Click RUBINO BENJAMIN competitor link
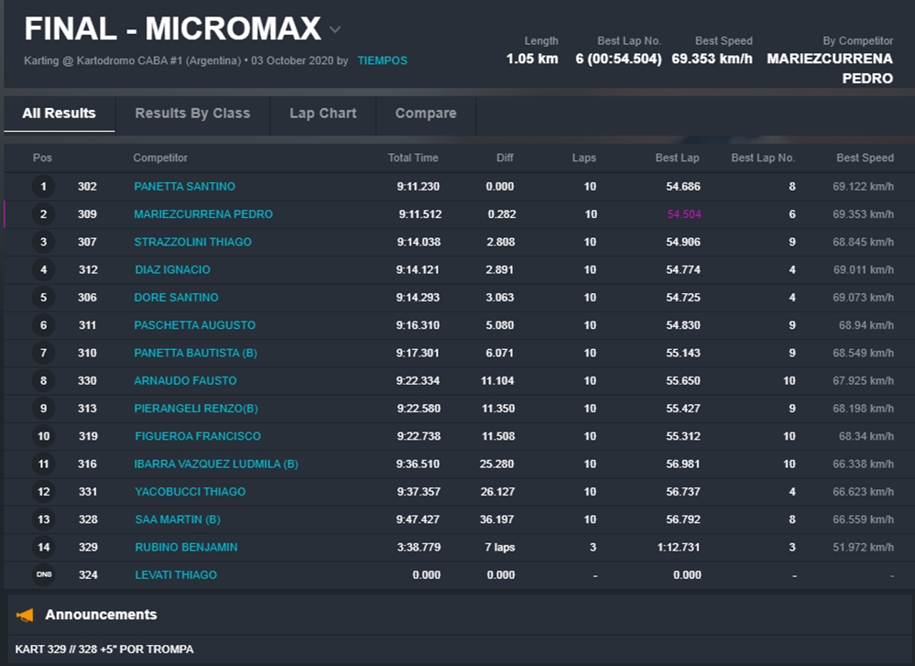Image resolution: width=915 pixels, height=666 pixels. pyautogui.click(x=185, y=548)
